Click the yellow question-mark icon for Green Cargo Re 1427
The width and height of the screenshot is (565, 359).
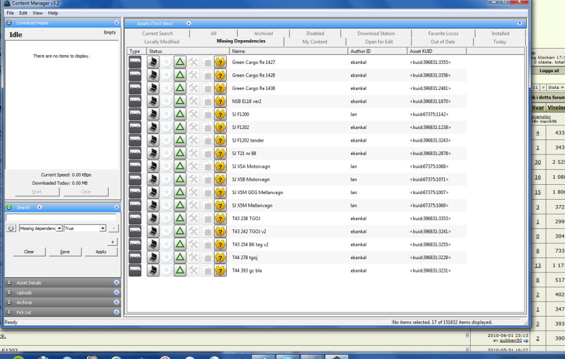coord(220,62)
